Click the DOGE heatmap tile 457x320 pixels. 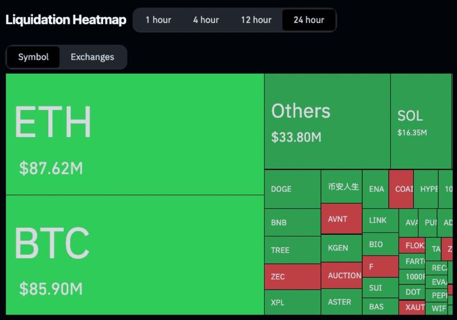click(292, 189)
